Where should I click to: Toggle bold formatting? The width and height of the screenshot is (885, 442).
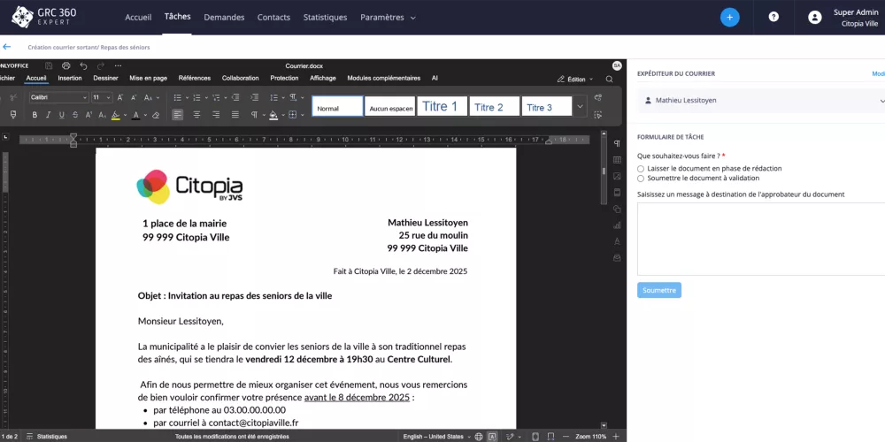click(x=35, y=115)
